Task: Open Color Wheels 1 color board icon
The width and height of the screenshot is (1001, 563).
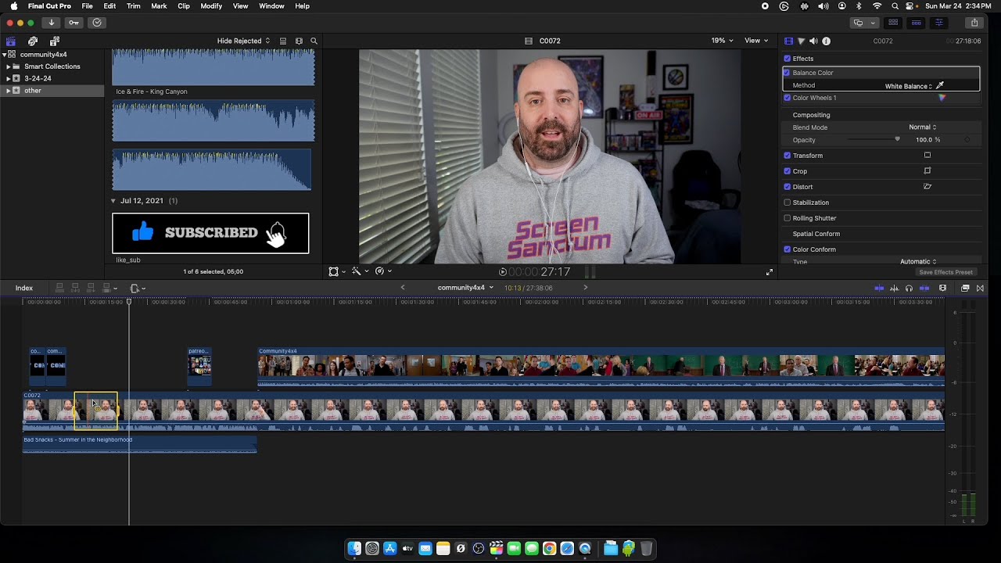Action: [x=942, y=98]
